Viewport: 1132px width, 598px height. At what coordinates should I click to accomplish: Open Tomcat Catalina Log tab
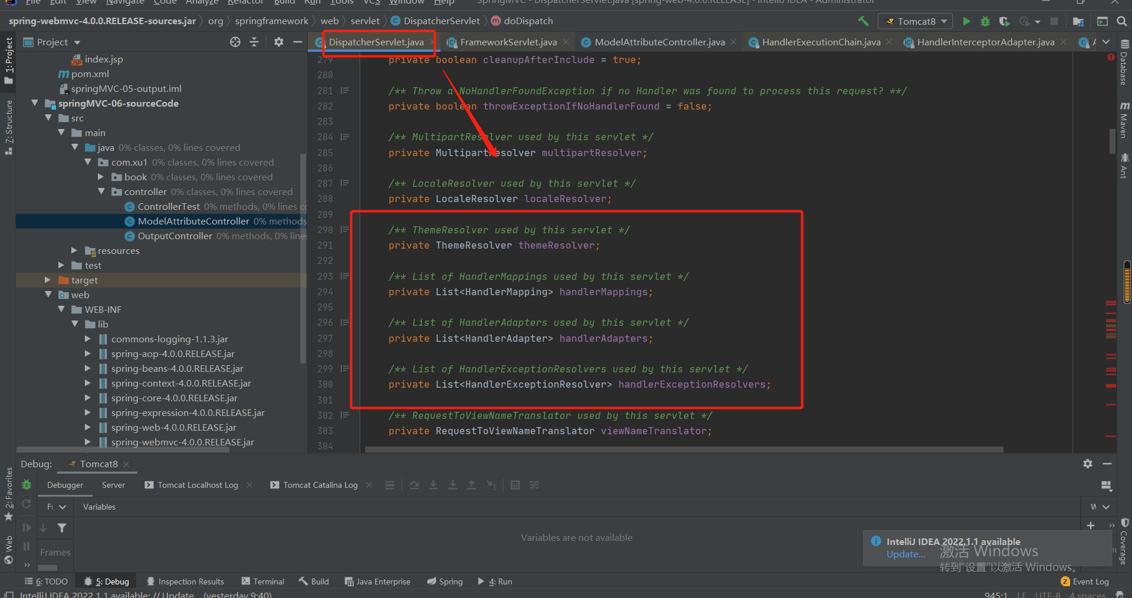click(320, 485)
